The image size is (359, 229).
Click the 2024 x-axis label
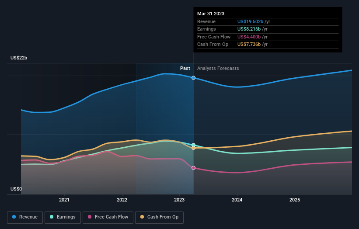pyautogui.click(x=237, y=200)
